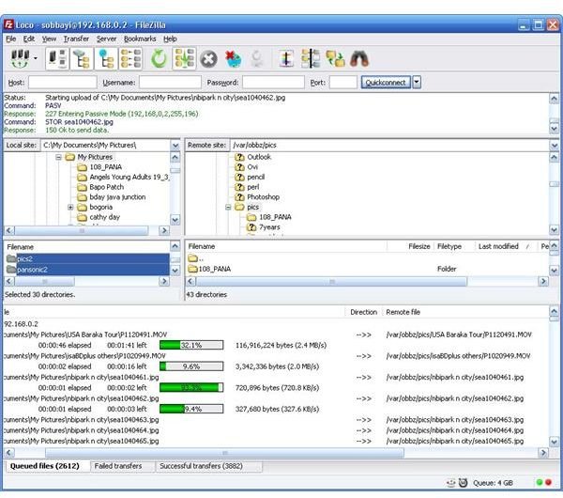Image resolution: width=563 pixels, height=498 pixels.
Task: Click the first status bar icon near Queue
Action: coord(450,483)
